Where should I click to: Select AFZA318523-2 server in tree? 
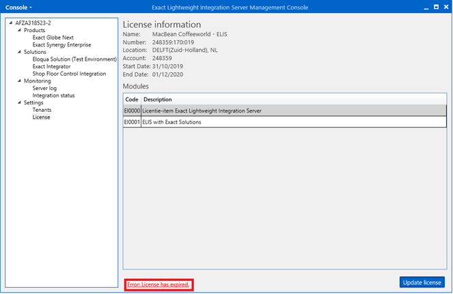(33, 23)
